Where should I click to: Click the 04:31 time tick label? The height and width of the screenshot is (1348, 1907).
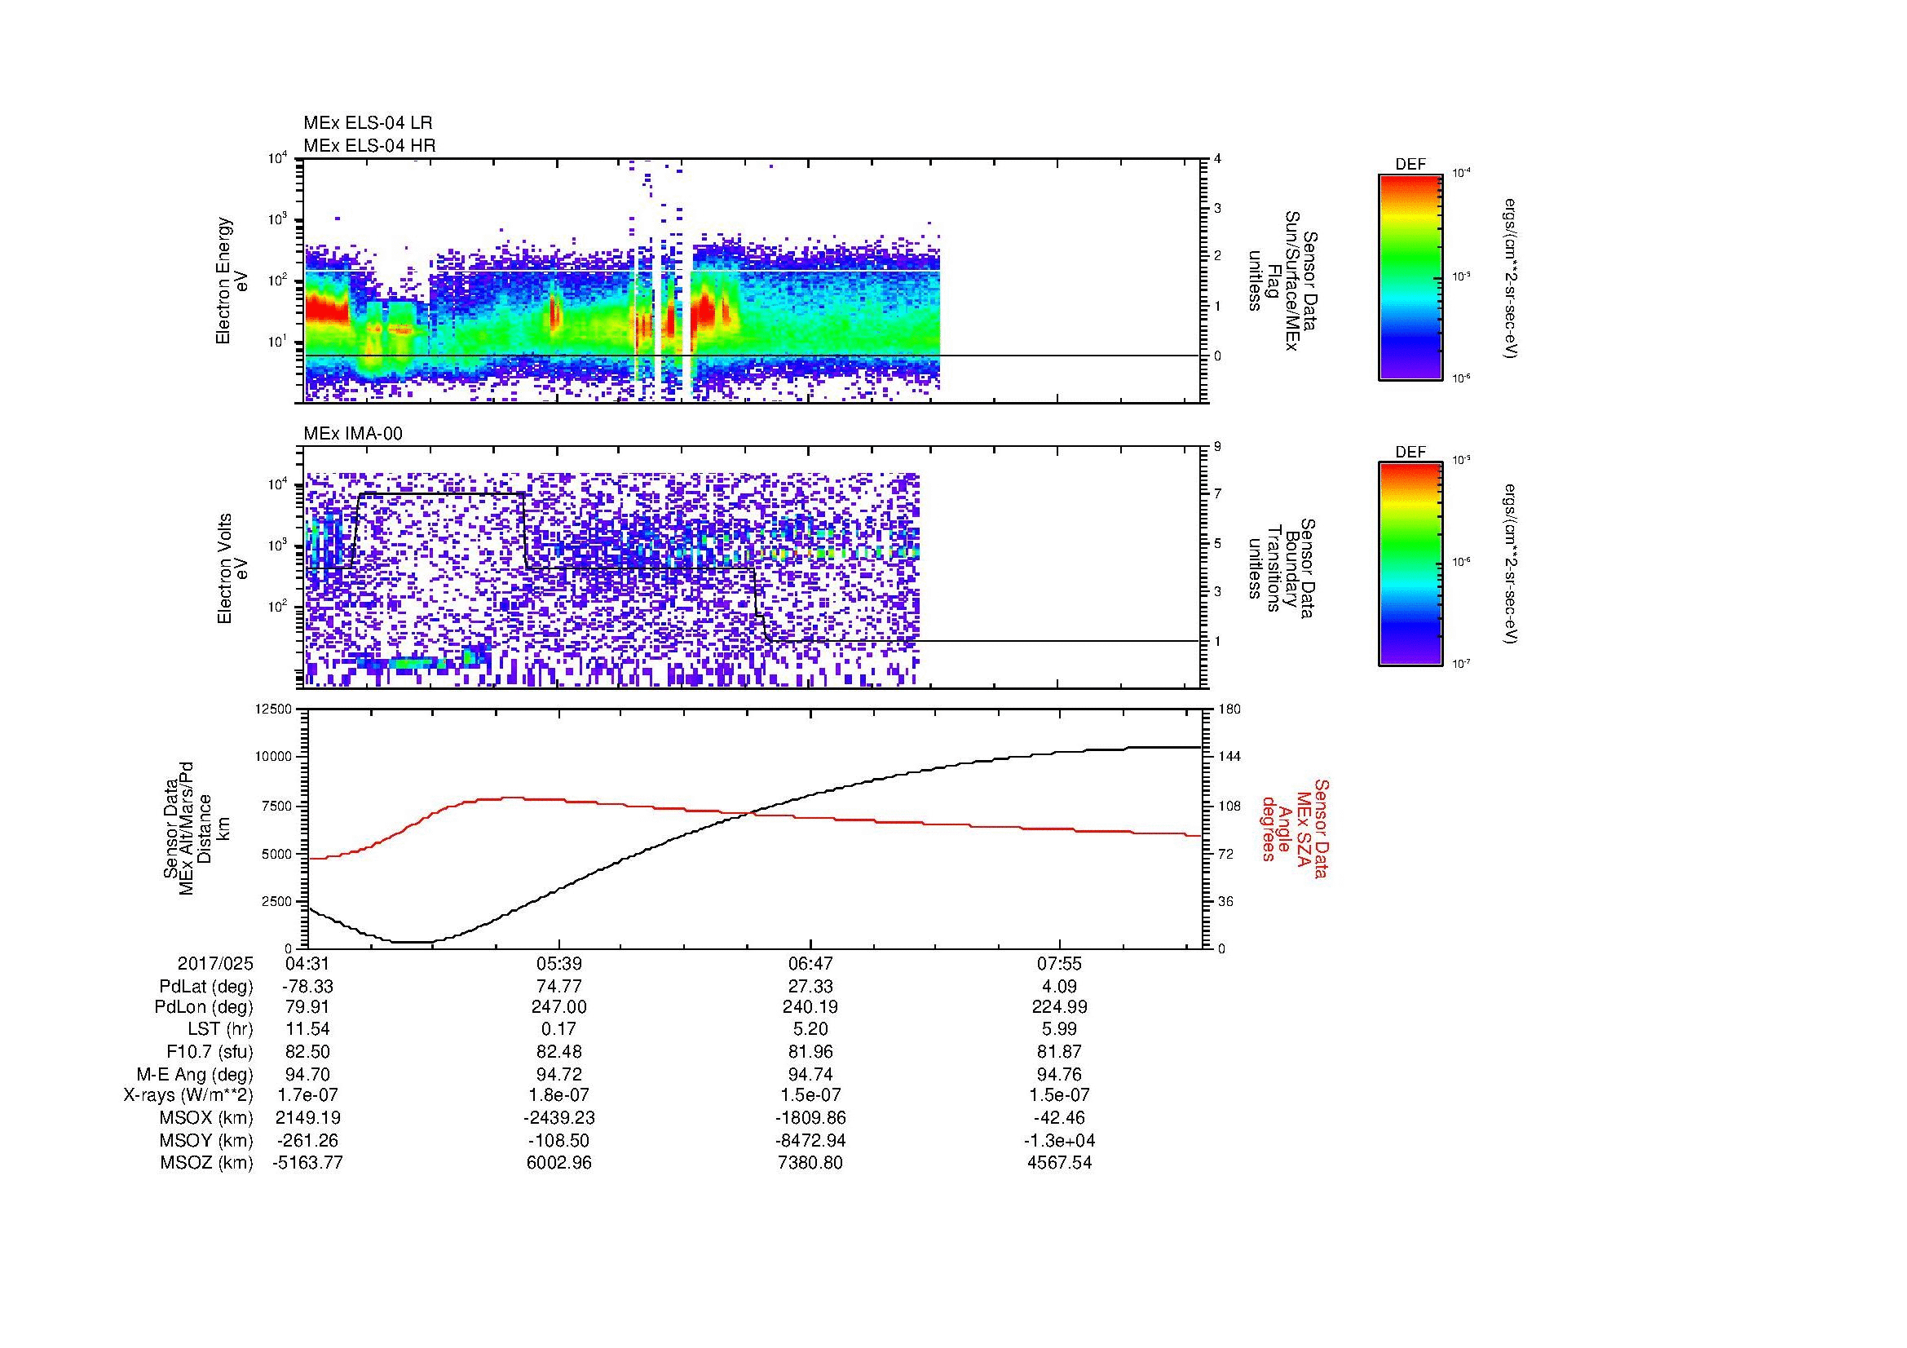[308, 964]
